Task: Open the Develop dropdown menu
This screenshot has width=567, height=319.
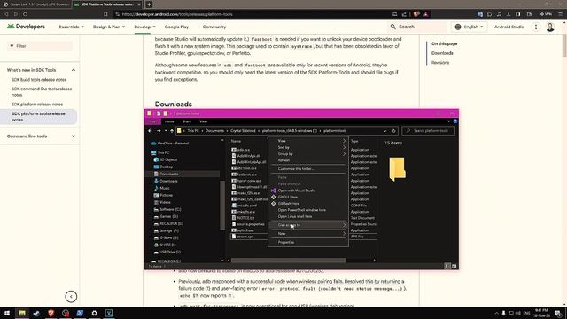Action: (x=144, y=27)
